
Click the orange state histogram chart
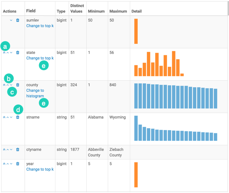pos(159,64)
